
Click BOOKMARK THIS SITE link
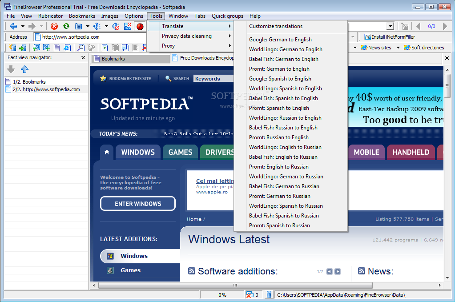[125, 78]
